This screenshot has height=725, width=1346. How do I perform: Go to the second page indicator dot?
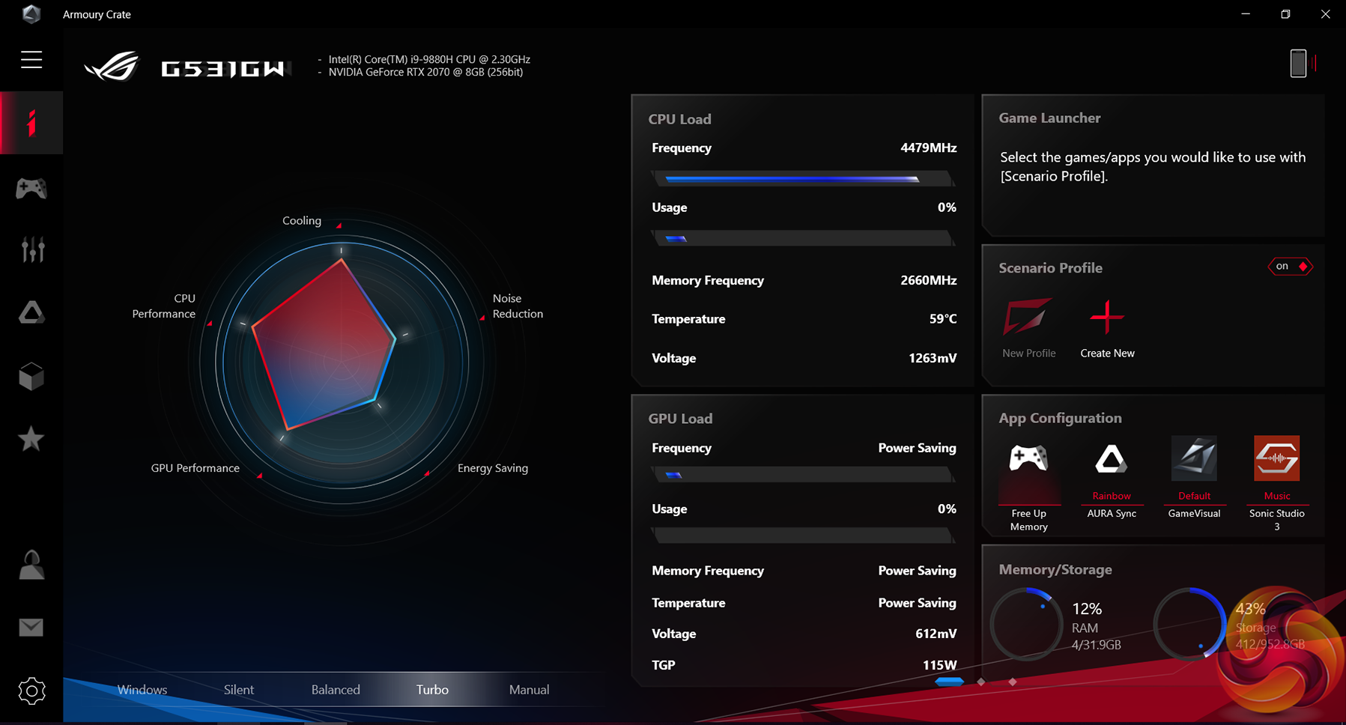[x=981, y=682]
